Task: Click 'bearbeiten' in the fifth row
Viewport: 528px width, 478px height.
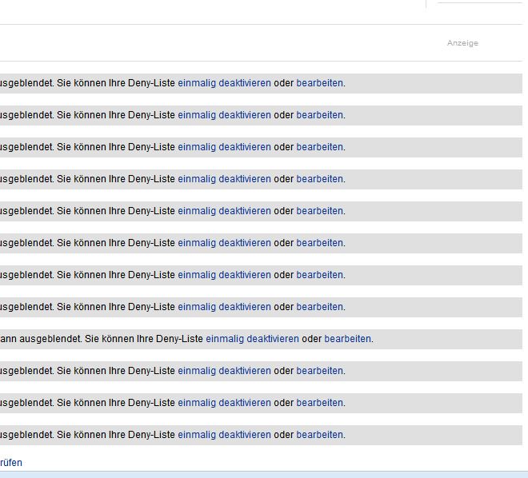Action: [320, 211]
